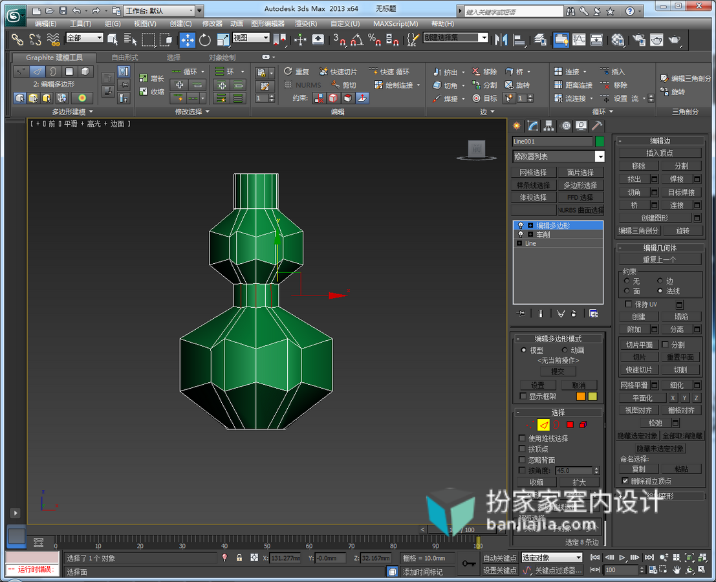The width and height of the screenshot is (716, 582).
Task: Open the 渲染(R) menu
Action: pyautogui.click(x=305, y=23)
